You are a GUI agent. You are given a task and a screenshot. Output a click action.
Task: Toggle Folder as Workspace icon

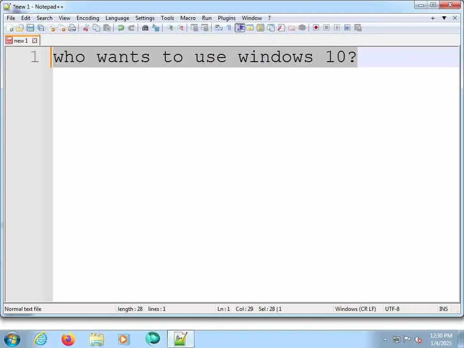coord(292,28)
